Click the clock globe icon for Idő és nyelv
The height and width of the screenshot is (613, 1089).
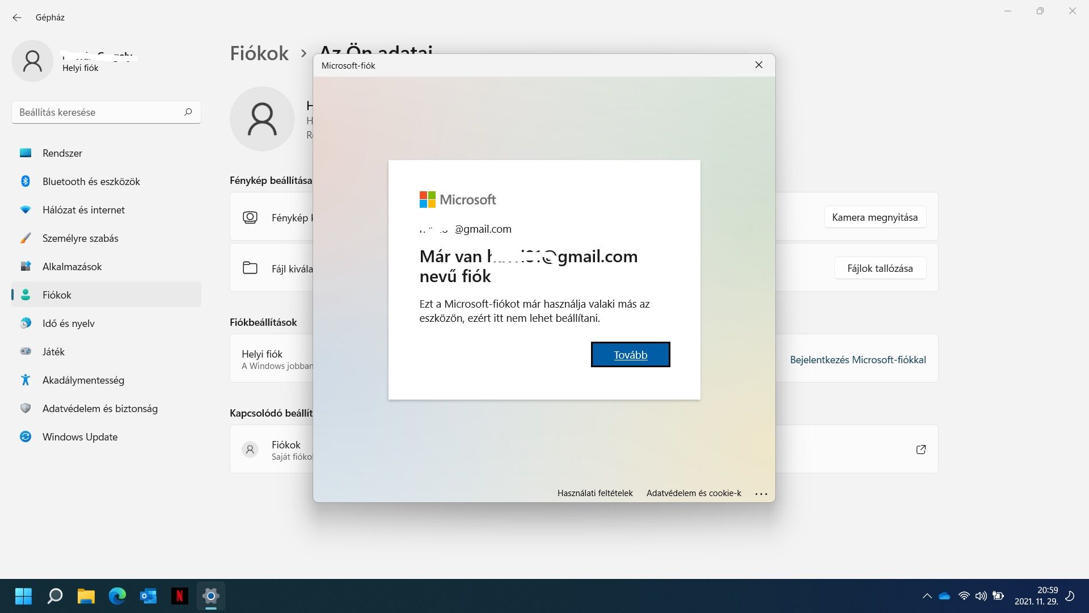[x=26, y=323]
